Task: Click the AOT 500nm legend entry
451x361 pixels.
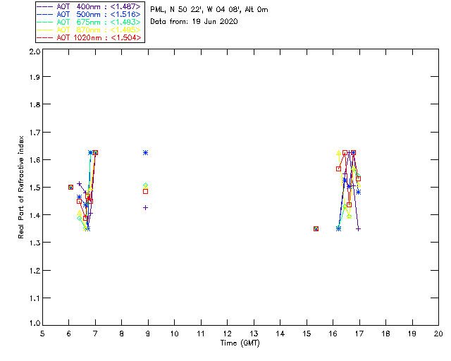Action: (x=89, y=14)
